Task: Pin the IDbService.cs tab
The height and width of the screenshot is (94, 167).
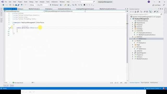Action: [14, 9]
